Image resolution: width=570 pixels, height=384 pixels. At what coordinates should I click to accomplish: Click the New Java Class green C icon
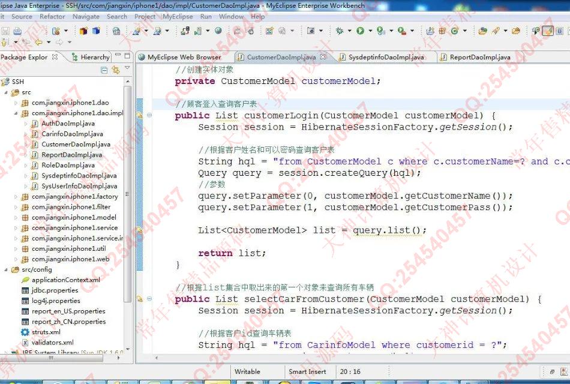[454, 31]
